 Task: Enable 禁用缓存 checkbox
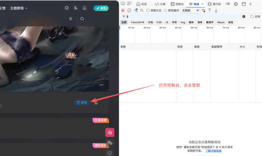coord(165,10)
